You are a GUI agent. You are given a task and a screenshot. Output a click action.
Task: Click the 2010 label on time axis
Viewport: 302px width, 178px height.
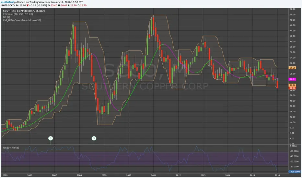click(129, 175)
